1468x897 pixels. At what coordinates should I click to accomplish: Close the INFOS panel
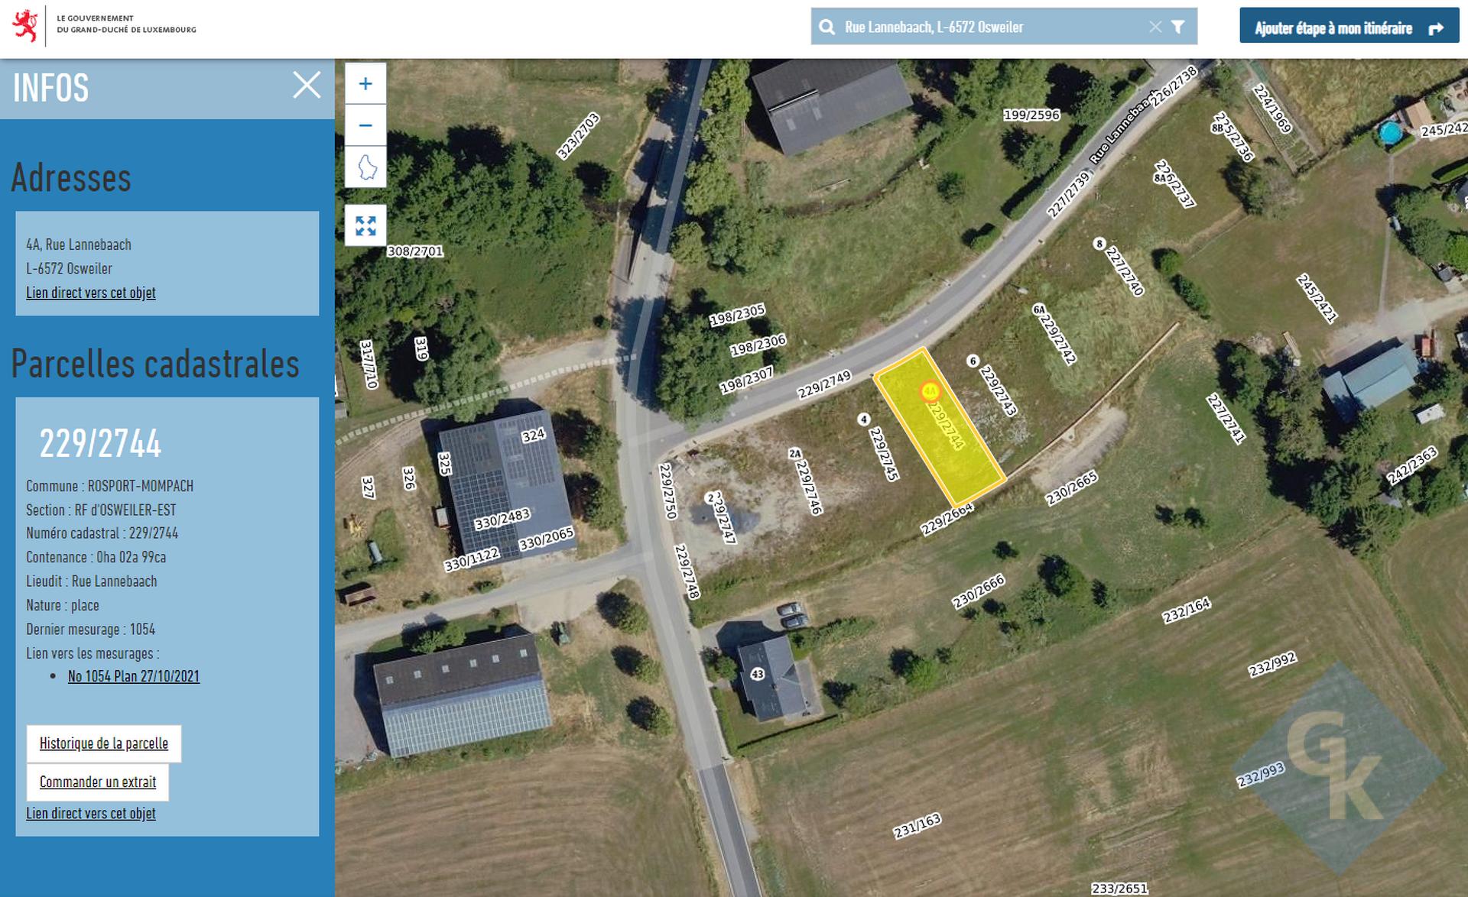coord(307,85)
